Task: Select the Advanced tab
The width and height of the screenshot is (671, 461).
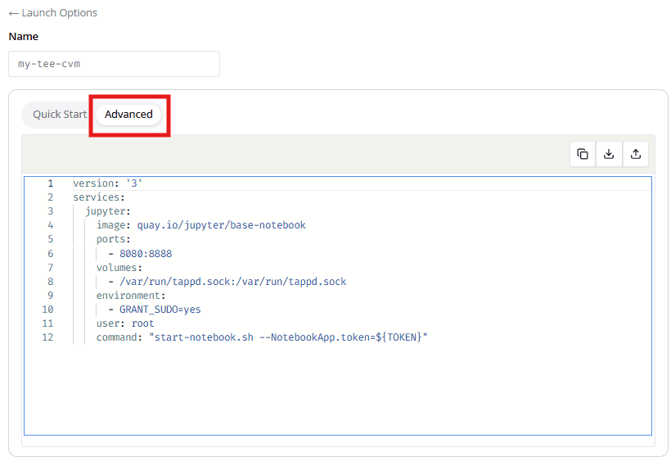Action: click(x=128, y=115)
